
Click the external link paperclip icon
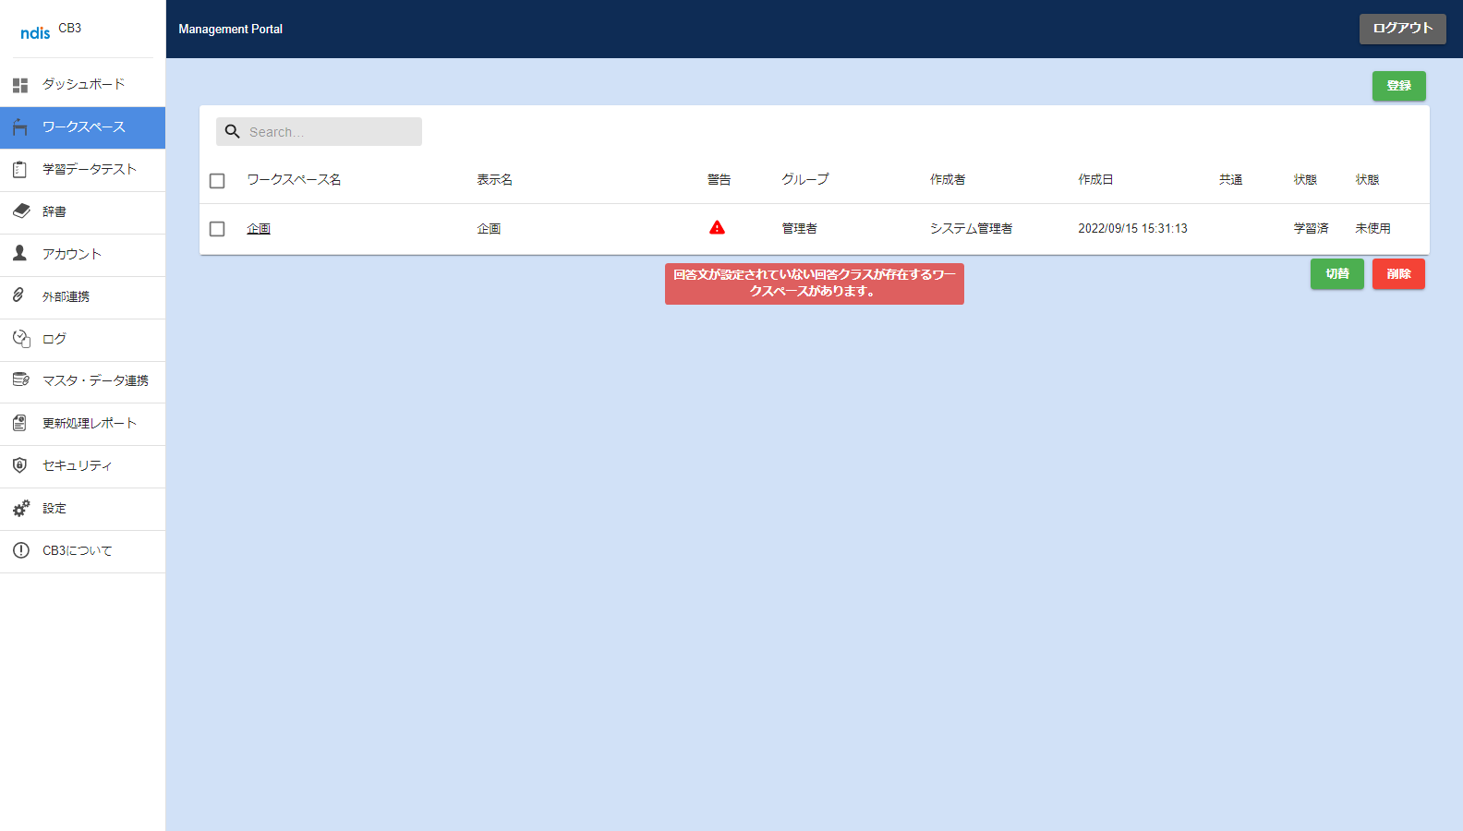[x=18, y=295]
